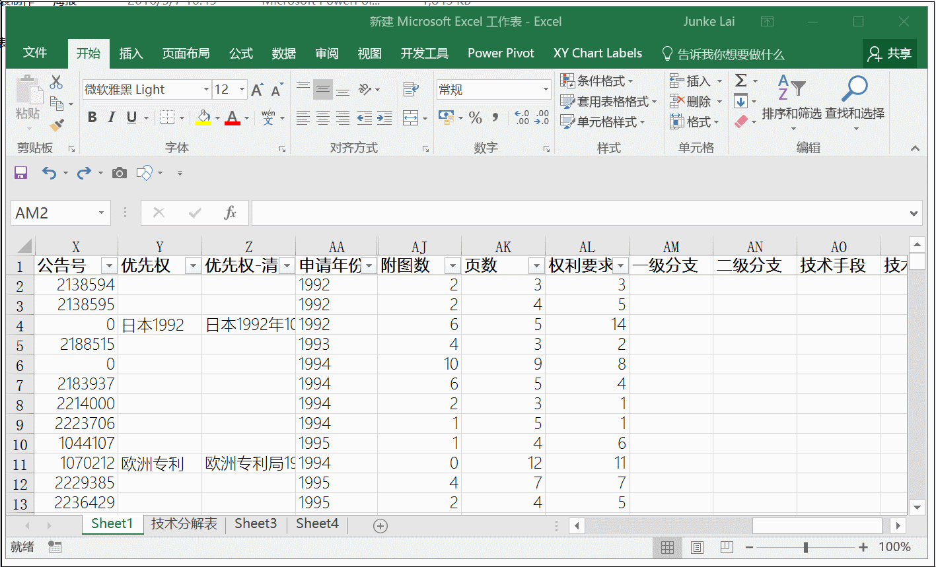Click the wrap text icon
Image resolution: width=936 pixels, height=567 pixels.
(x=411, y=88)
